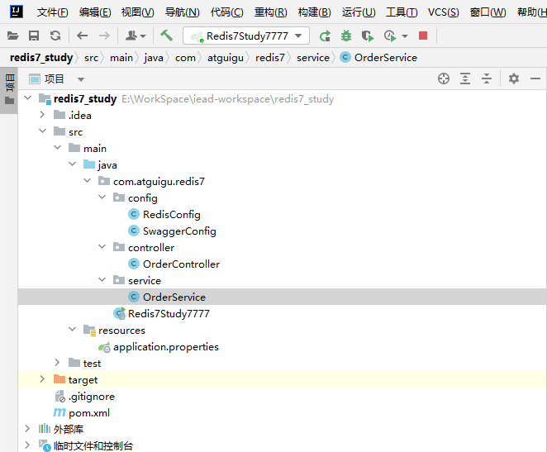Click the Synchronize refresh icon
This screenshot has height=452, width=547.
pos(55,36)
